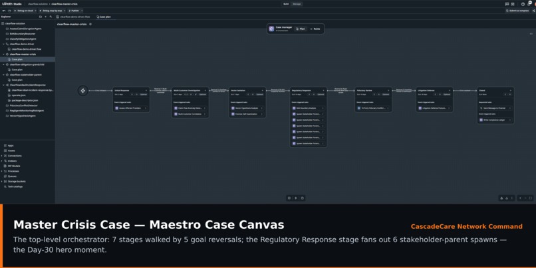Open operate.json file in Explorer
This screenshot has width=536, height=268.
click(17, 95)
